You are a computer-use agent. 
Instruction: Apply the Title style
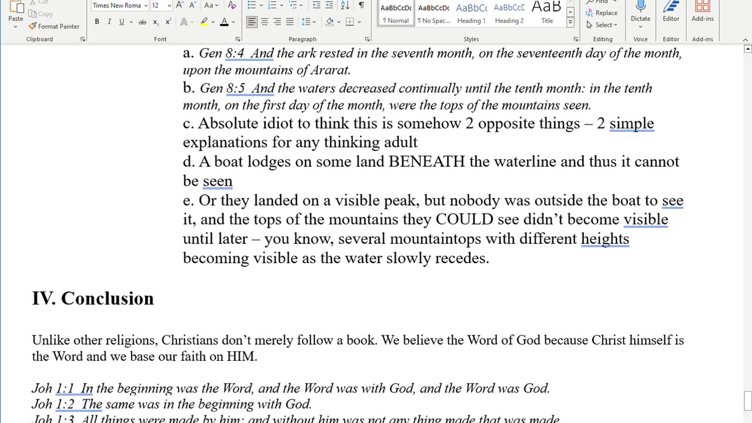point(546,14)
